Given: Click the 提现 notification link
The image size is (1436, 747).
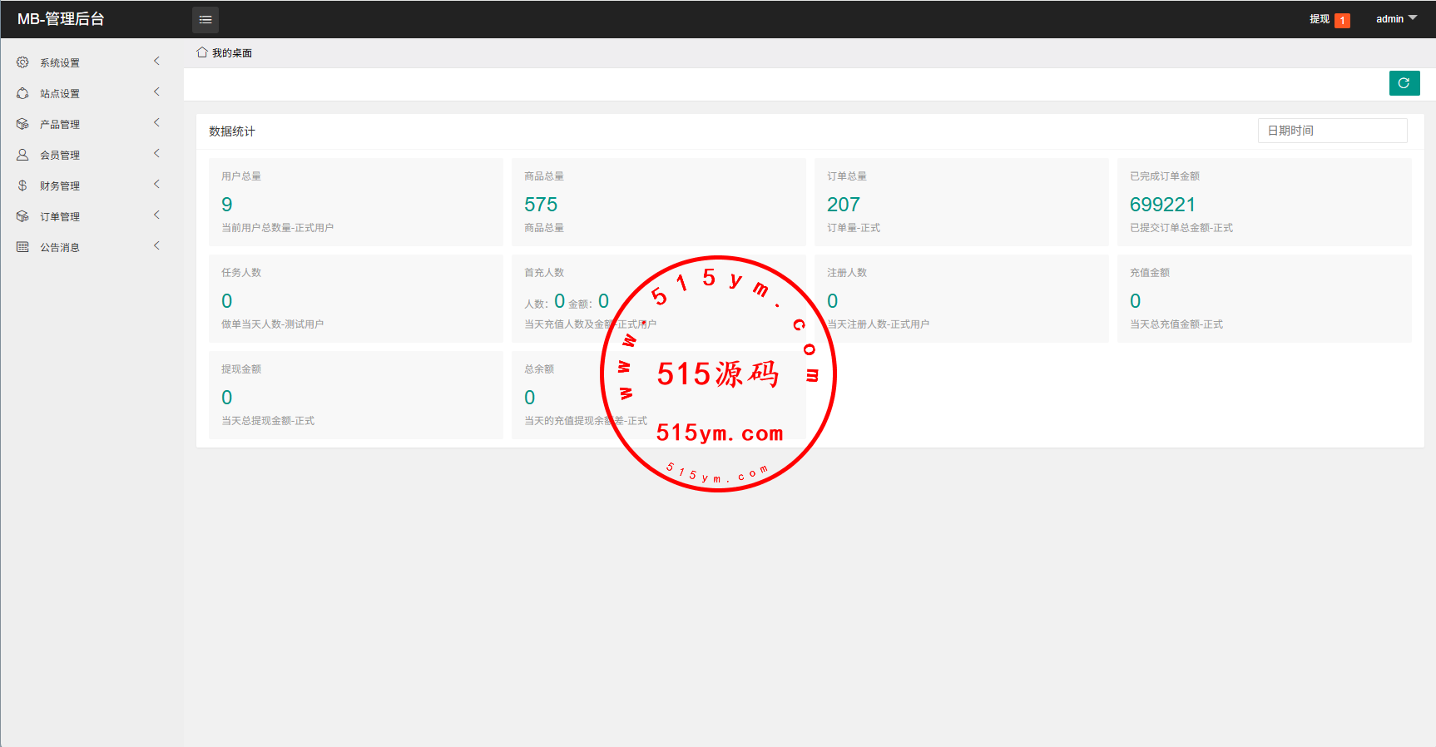Looking at the screenshot, I should (1319, 19).
